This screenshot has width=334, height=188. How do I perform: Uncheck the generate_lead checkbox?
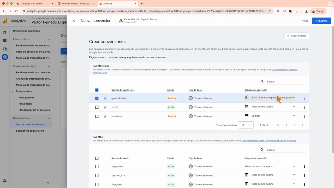pyautogui.click(x=97, y=98)
